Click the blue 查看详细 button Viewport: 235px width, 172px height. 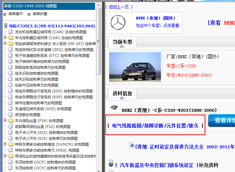[x=222, y=120]
